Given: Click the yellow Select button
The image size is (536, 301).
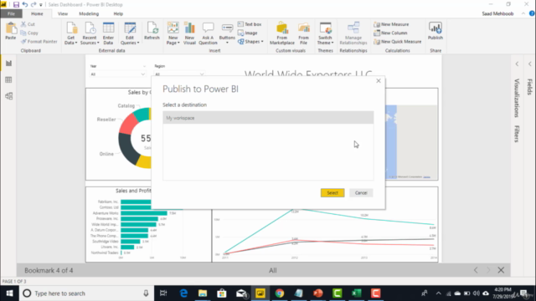Looking at the screenshot, I should (332, 193).
